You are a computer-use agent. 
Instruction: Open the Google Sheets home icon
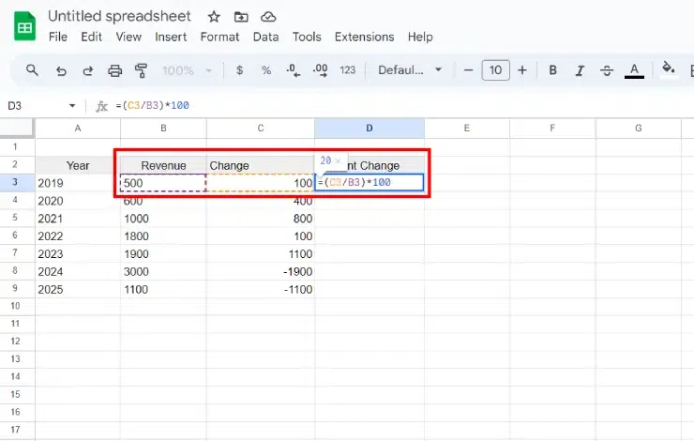(24, 26)
